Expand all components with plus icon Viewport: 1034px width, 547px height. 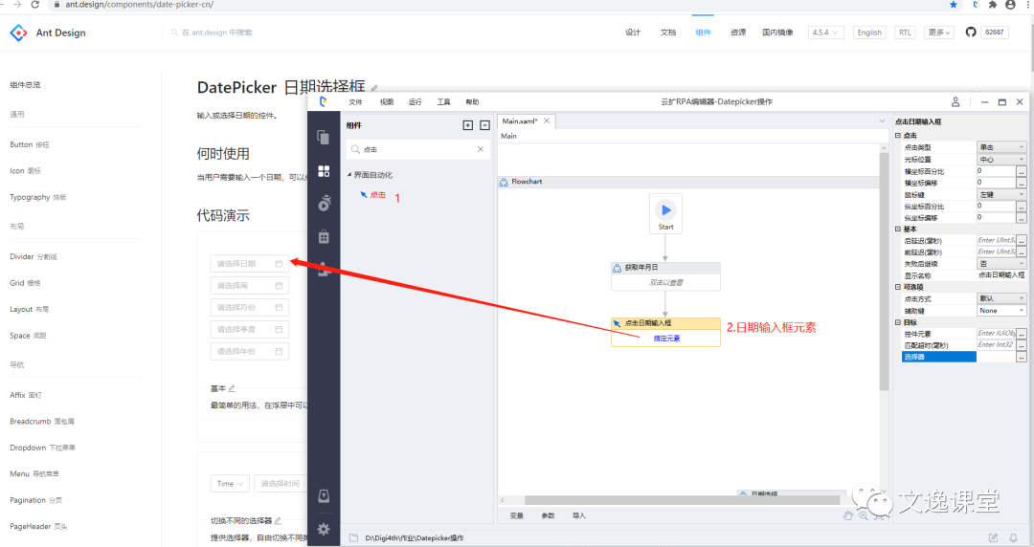click(467, 125)
